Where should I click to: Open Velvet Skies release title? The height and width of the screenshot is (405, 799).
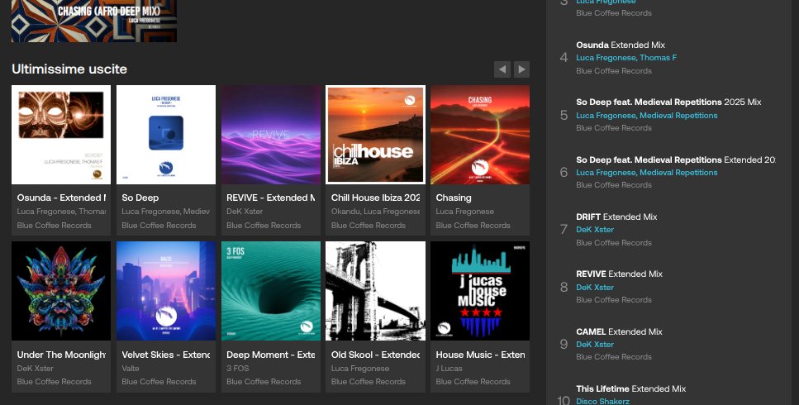(165, 355)
